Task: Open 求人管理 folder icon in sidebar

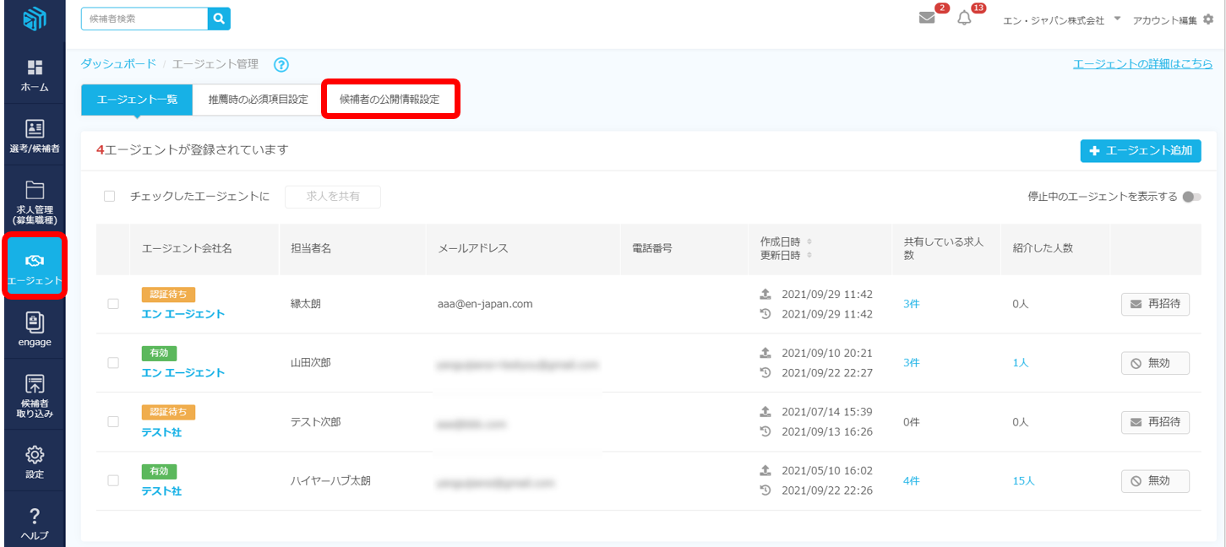Action: (35, 189)
